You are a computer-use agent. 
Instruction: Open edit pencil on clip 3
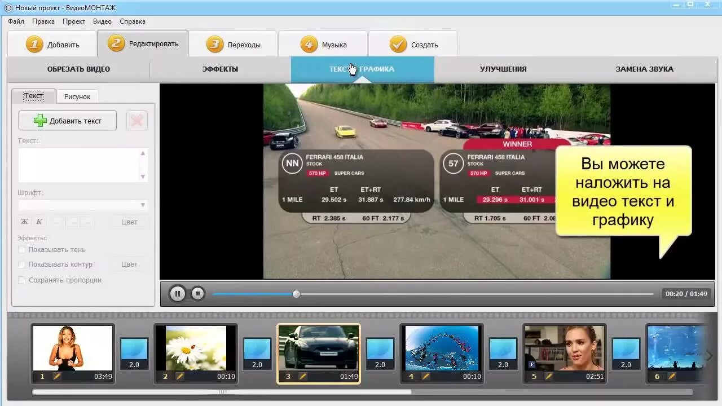pos(302,376)
